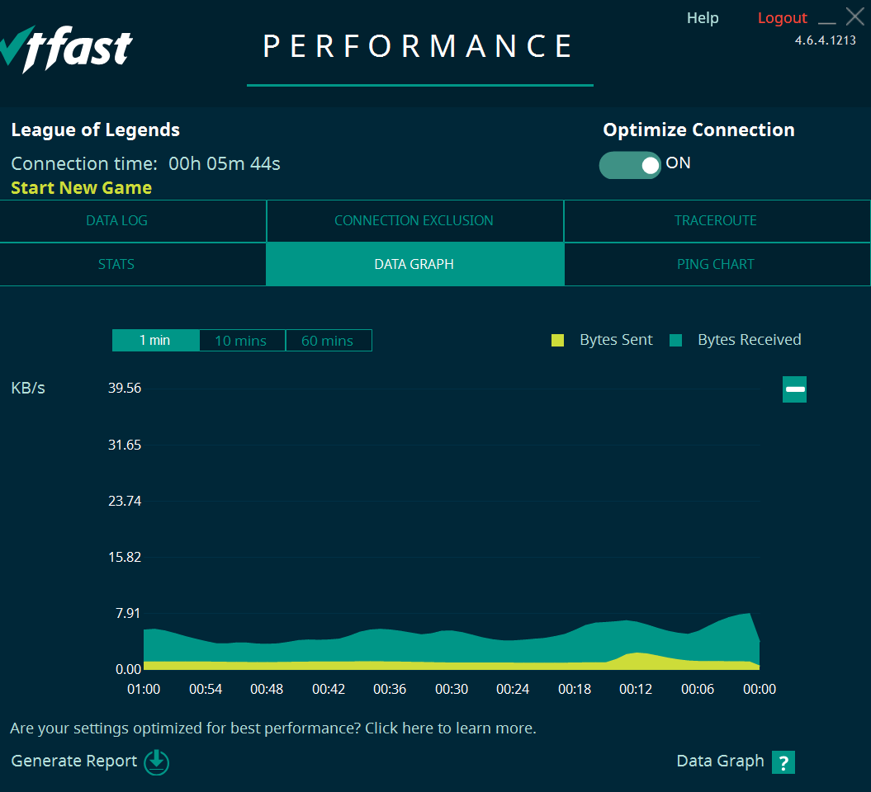
Task: Click the settings optimization learn more message
Action: 273,728
